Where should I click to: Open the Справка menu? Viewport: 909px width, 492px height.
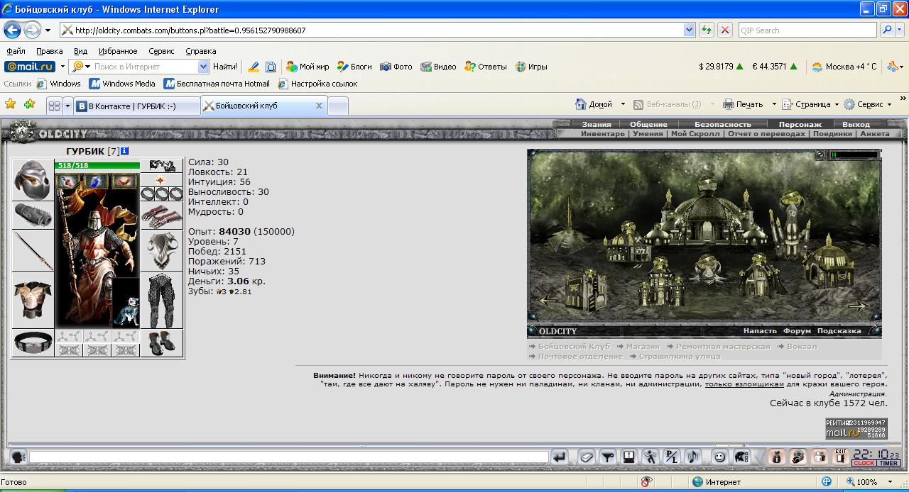click(x=201, y=51)
